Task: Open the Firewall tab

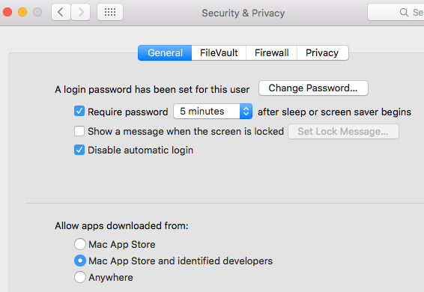Action: tap(271, 52)
